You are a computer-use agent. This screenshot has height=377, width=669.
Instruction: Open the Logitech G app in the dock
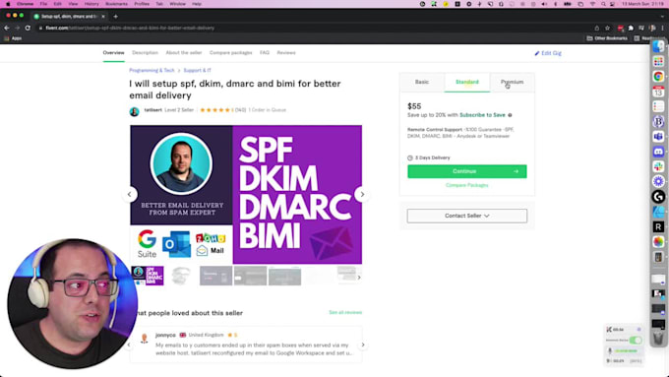(658, 197)
